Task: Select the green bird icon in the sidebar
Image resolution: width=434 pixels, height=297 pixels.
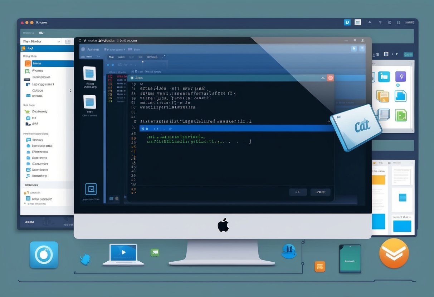Action: [x=28, y=111]
